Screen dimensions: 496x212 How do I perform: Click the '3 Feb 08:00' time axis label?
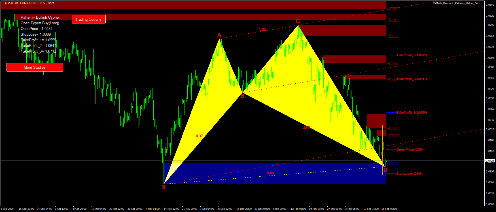point(352,209)
